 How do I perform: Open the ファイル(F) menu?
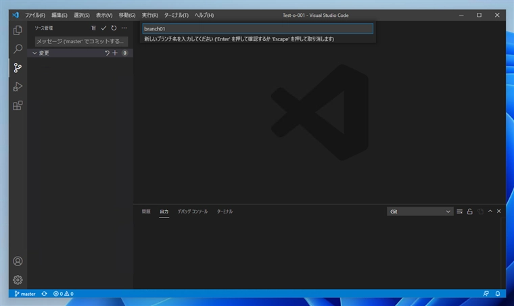click(x=35, y=16)
